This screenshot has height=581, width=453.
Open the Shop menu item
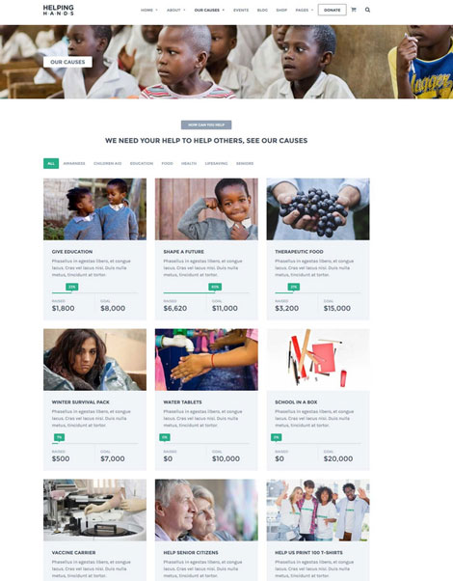pyautogui.click(x=281, y=10)
